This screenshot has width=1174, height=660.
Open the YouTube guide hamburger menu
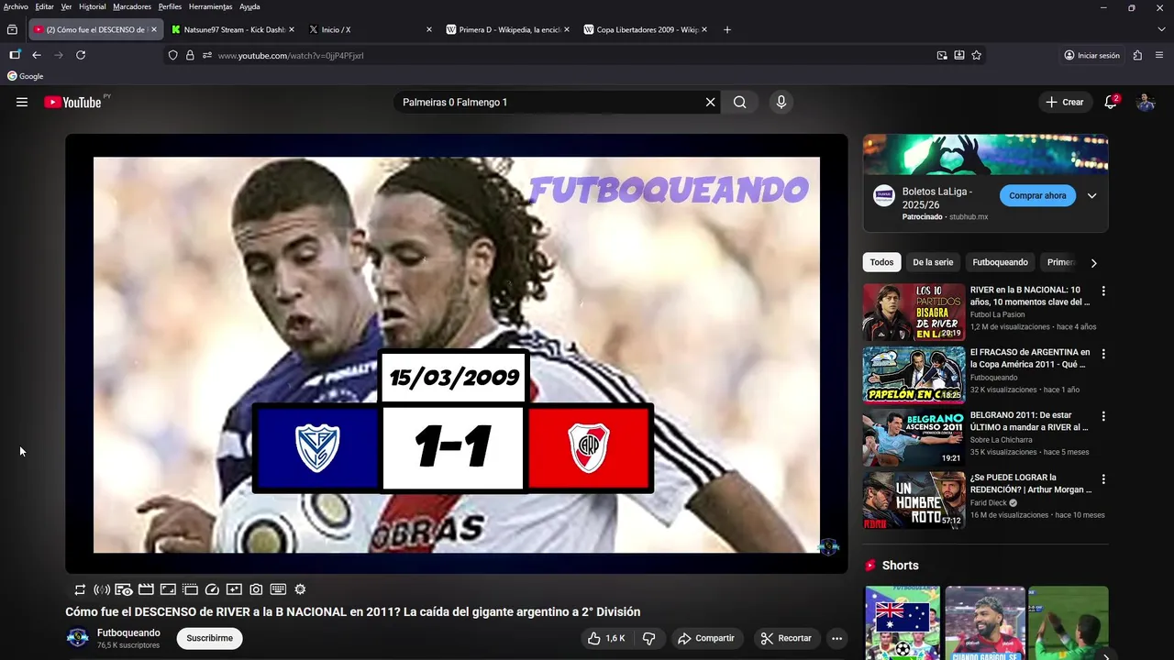pos(22,103)
